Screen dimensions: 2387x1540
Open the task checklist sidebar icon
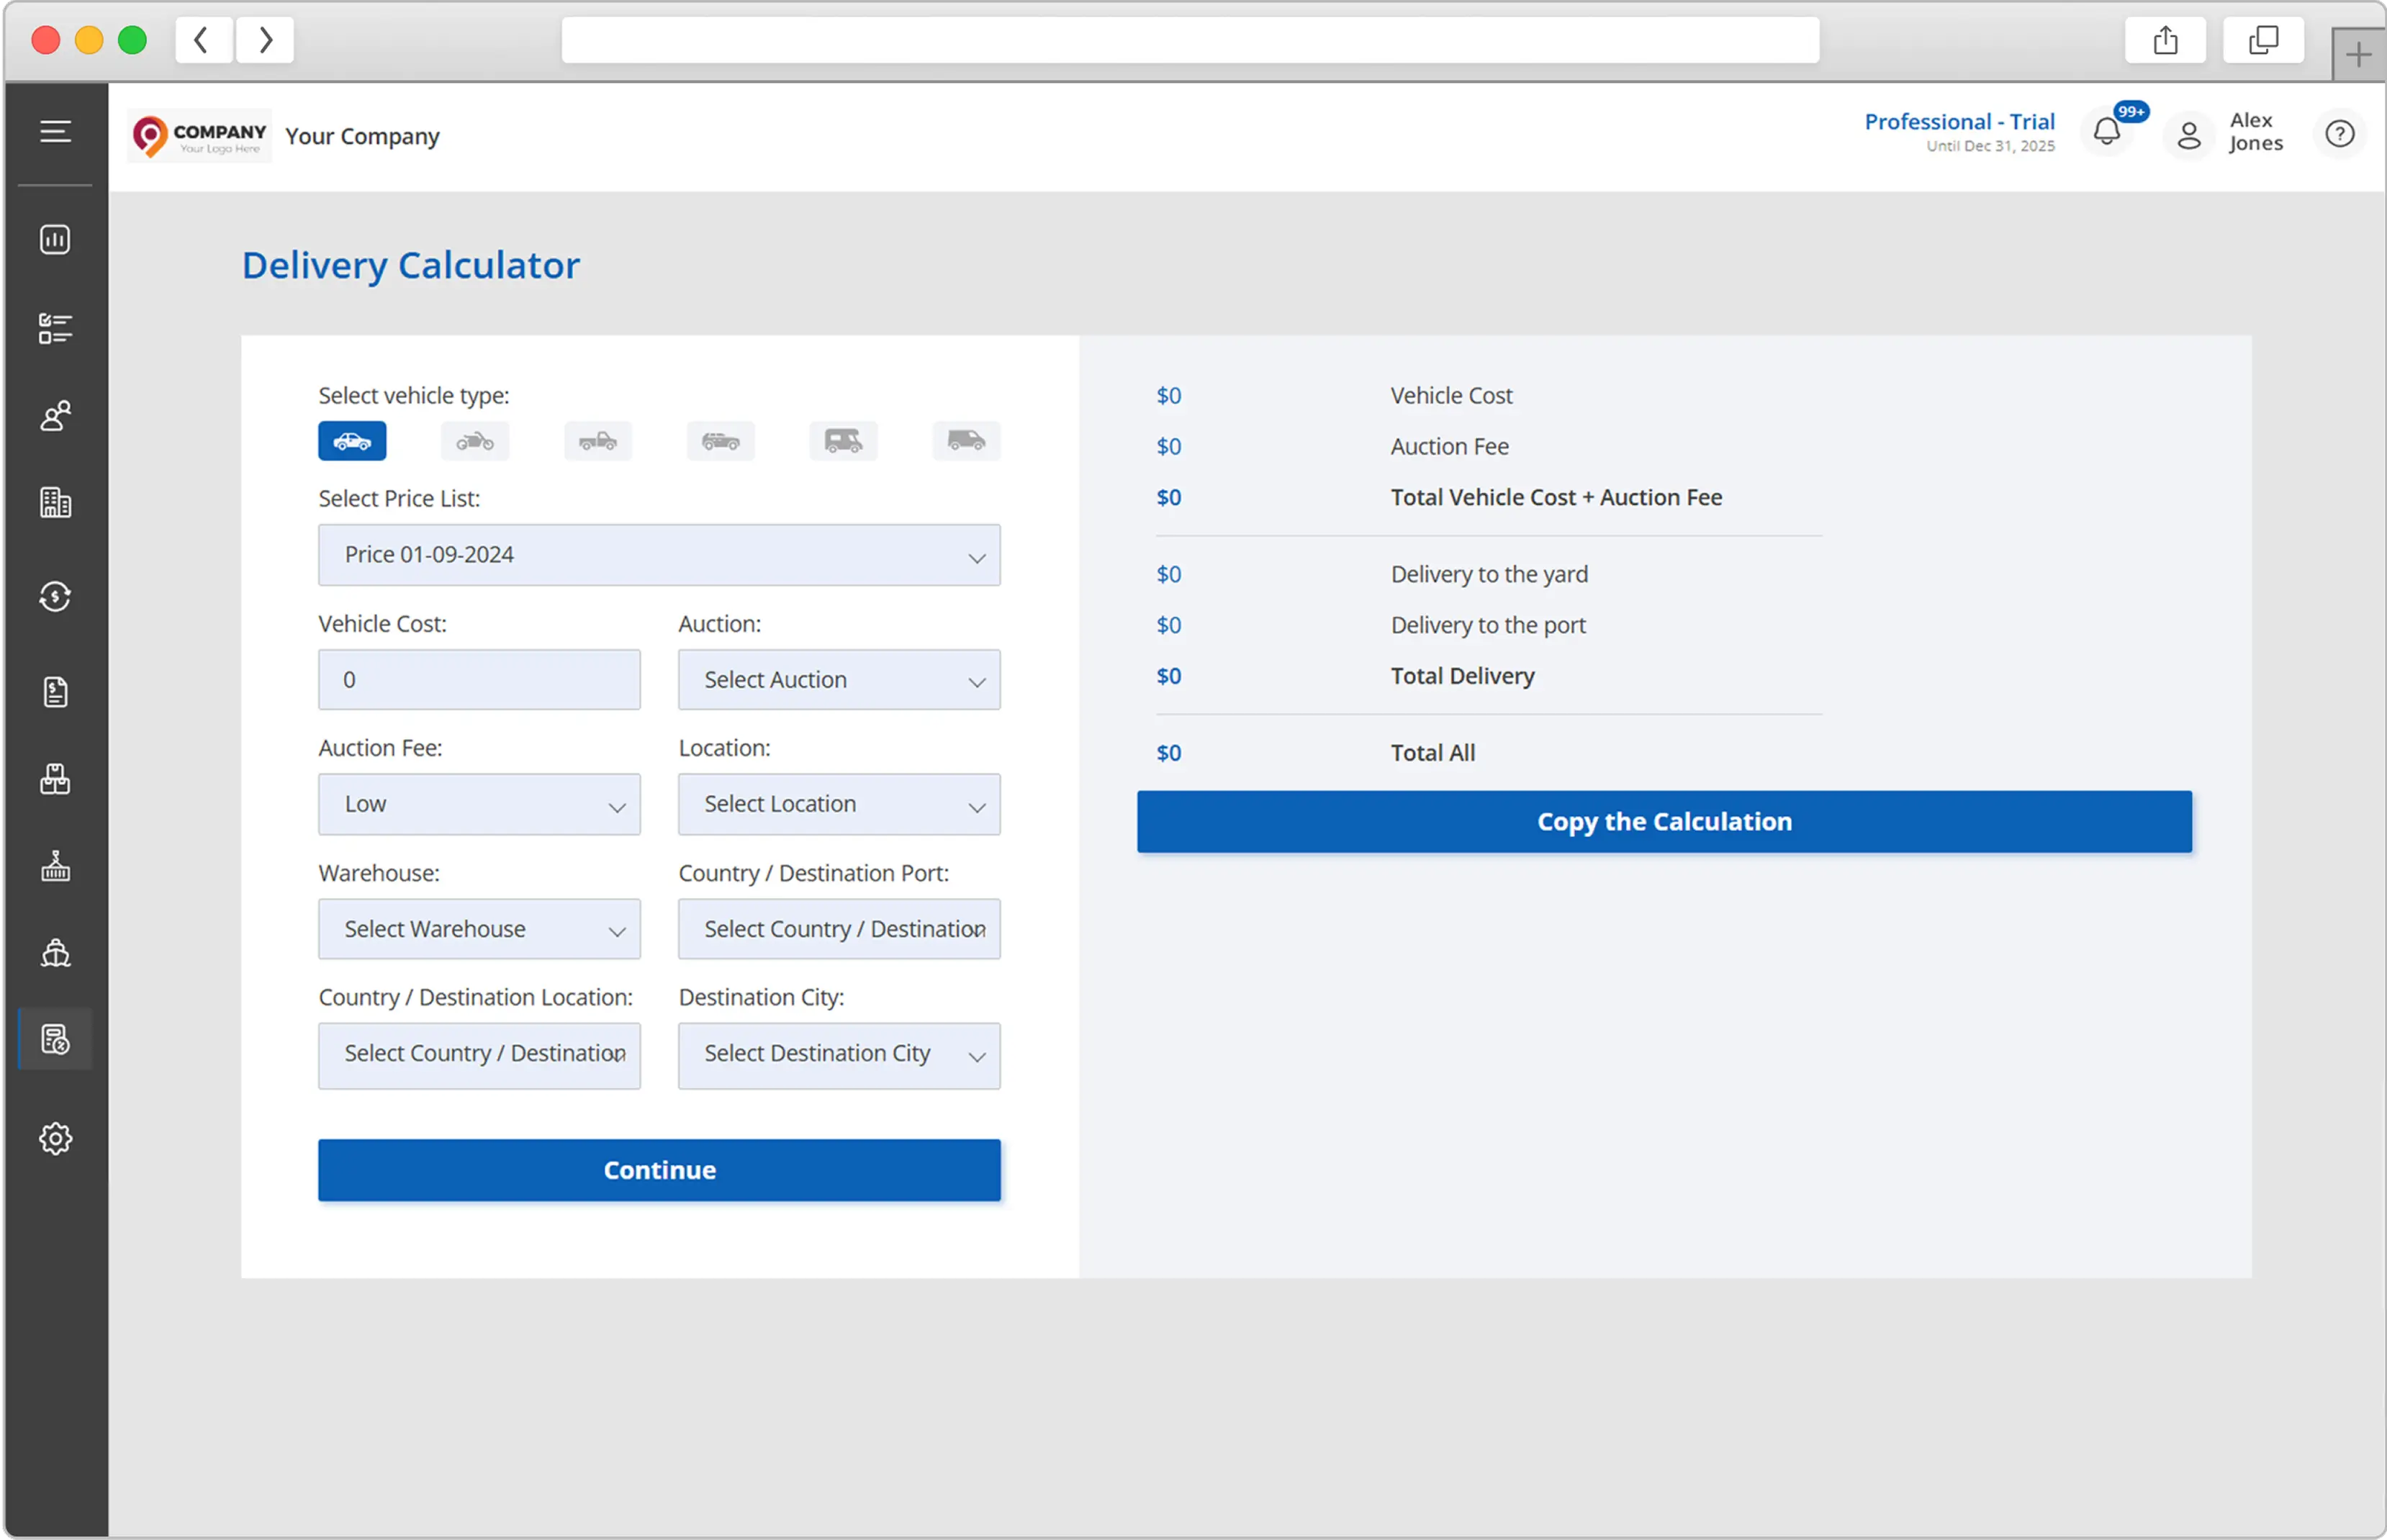[x=55, y=328]
